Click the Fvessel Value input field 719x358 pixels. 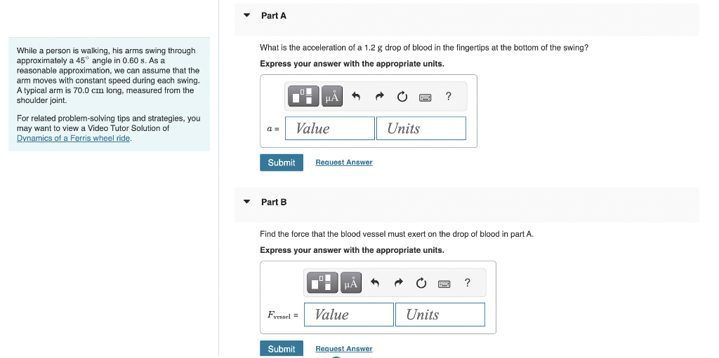tap(349, 315)
